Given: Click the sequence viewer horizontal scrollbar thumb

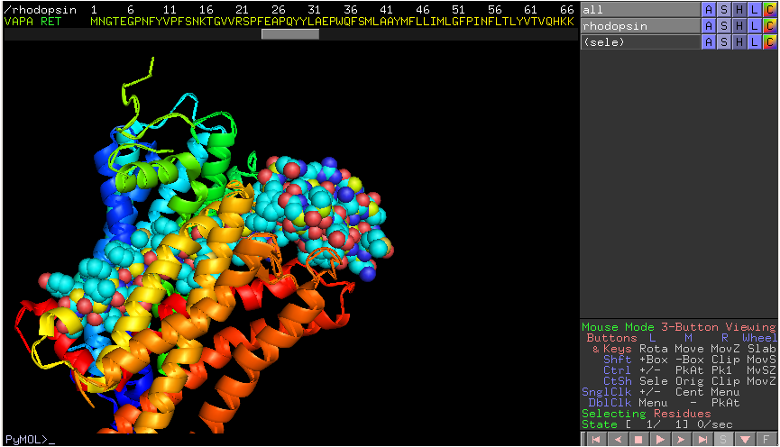Looking at the screenshot, I should pos(290,34).
